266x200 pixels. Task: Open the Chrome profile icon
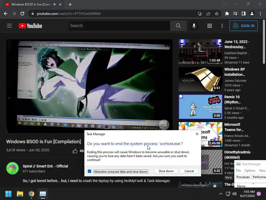click(252, 14)
